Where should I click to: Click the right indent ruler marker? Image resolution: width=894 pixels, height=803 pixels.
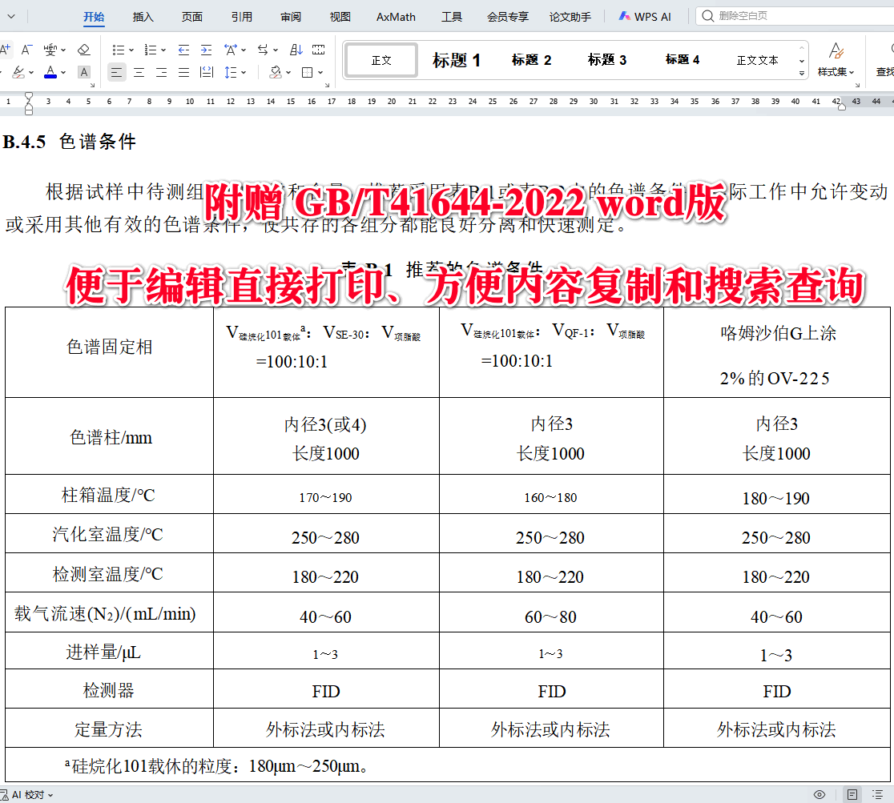point(842,107)
